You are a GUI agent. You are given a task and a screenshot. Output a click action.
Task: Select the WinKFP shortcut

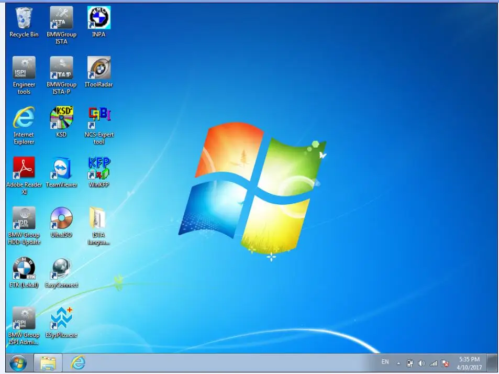tap(99, 172)
